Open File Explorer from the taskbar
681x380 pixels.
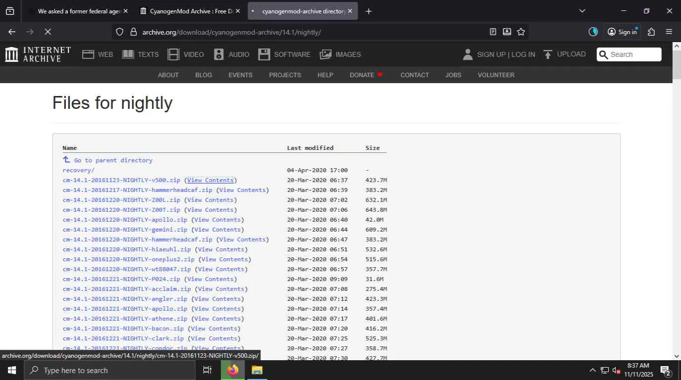click(256, 370)
